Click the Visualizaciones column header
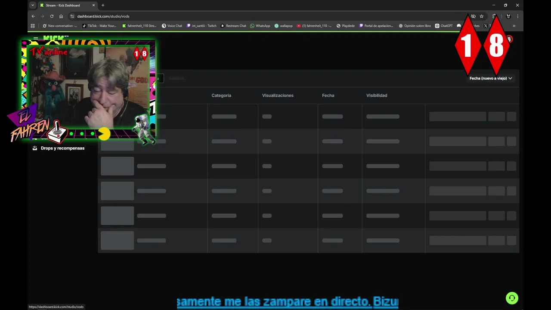Image resolution: width=551 pixels, height=310 pixels. (x=278, y=96)
